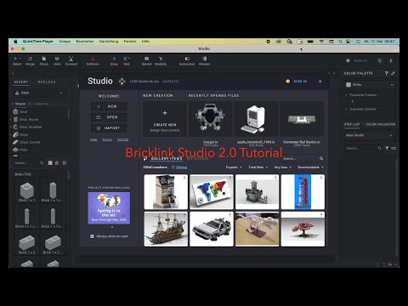Click the Brick shape category icon
The image size is (408, 306).
click(x=15, y=111)
